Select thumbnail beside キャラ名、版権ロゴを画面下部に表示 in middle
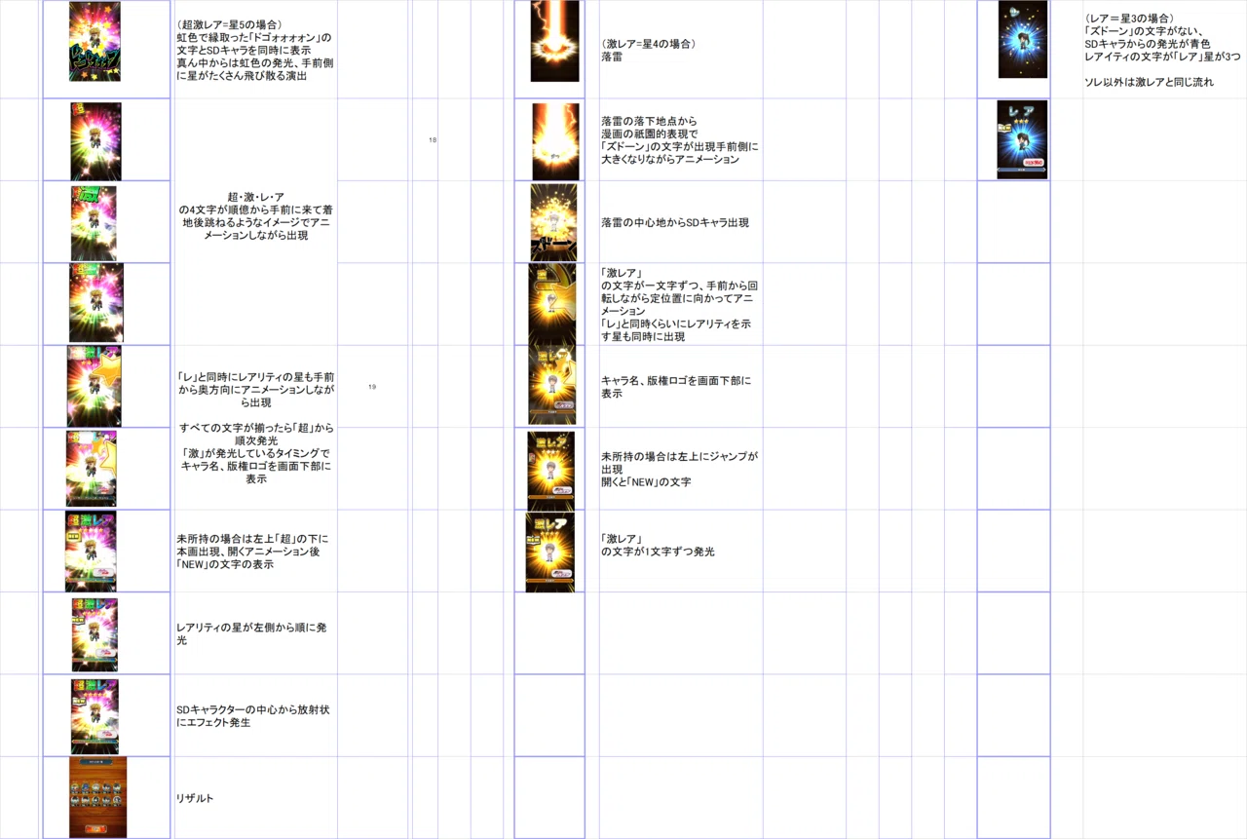The height and width of the screenshot is (839, 1247). [x=552, y=386]
